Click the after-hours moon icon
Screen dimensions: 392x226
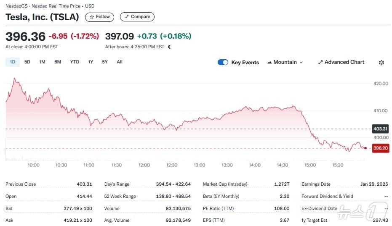point(169,47)
